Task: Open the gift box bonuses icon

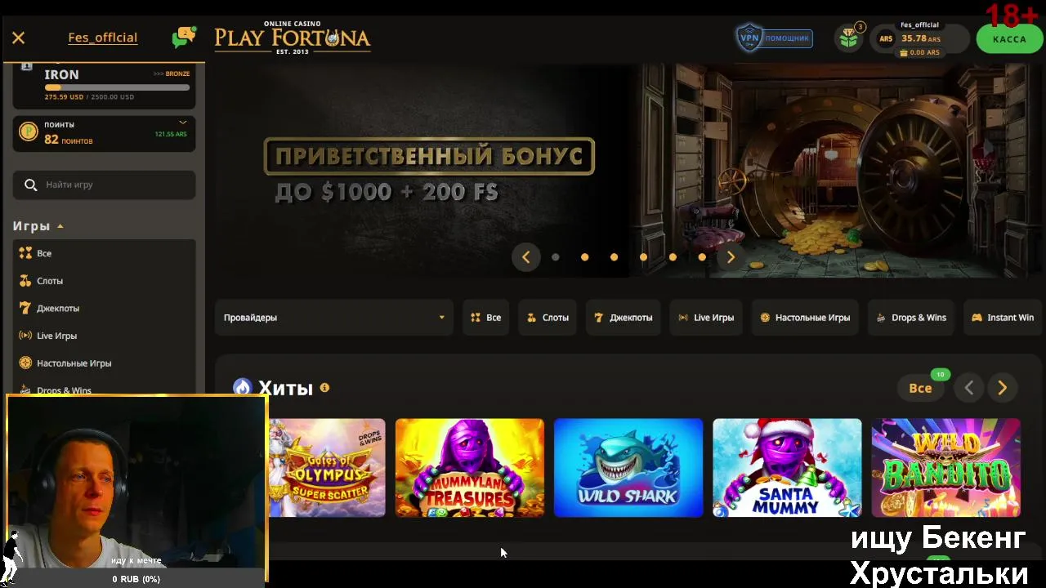Action: 850,38
